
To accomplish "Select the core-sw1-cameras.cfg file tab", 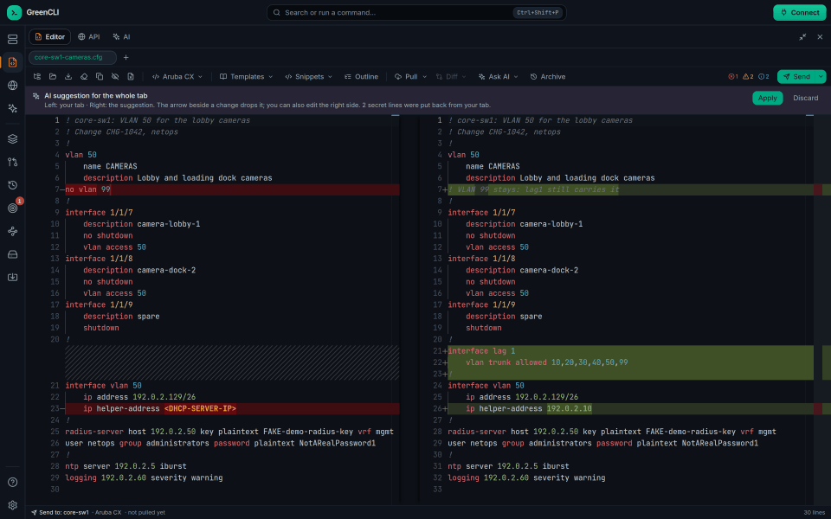I will click(72, 57).
